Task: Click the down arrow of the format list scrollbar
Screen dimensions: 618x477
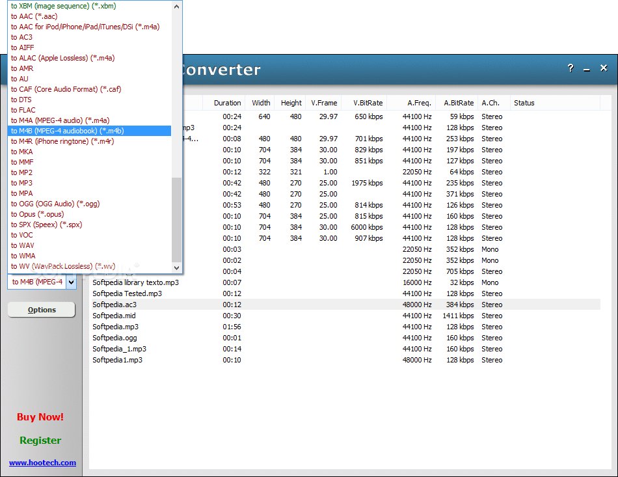Action: pos(176,267)
